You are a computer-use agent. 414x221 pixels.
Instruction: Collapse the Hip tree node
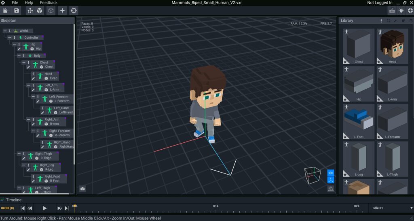pos(15,44)
